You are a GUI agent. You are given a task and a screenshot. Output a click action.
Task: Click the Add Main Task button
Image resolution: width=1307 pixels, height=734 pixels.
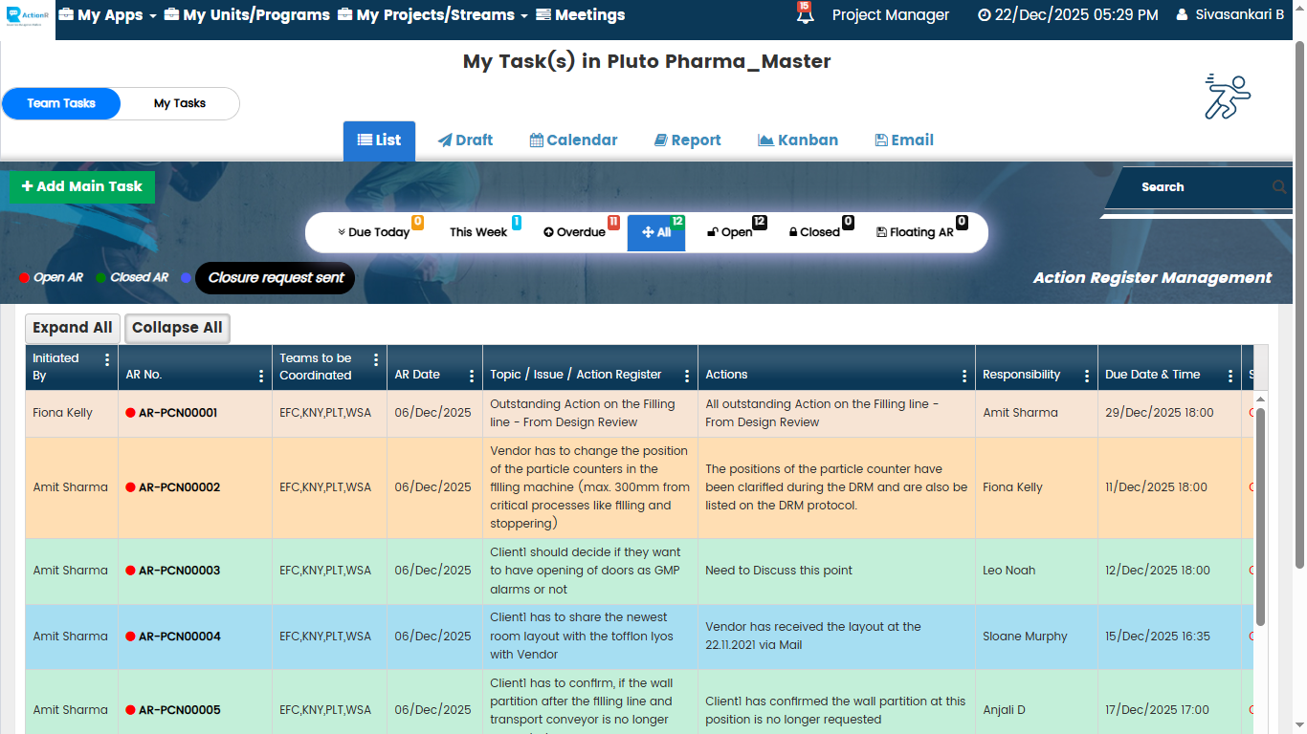click(x=82, y=187)
